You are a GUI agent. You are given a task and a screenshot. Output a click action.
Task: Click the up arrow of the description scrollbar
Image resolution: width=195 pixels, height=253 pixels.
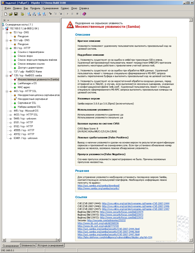(191, 20)
